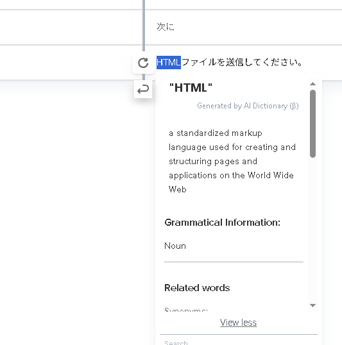Image resolution: width=342 pixels, height=345 pixels.
Task: Click the vertical gray divider bar above refresh
Action: tap(144, 25)
